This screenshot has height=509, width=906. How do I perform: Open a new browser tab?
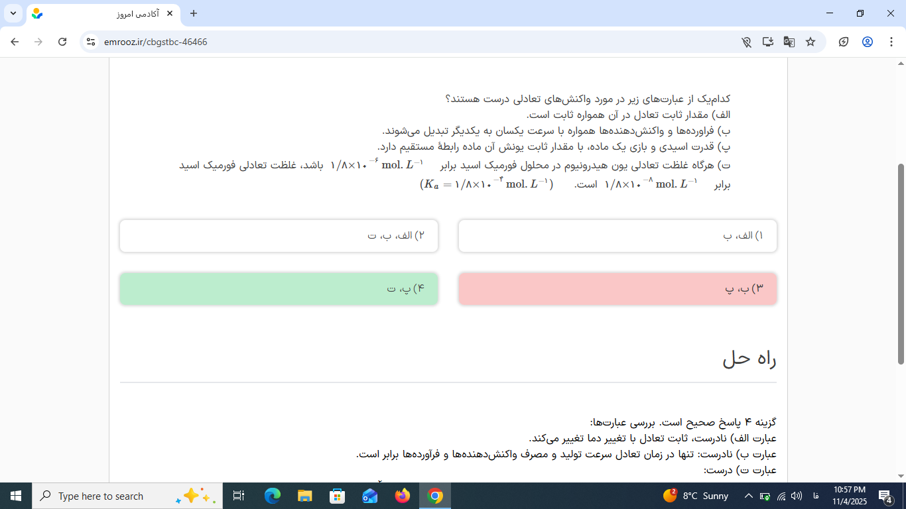coord(194,13)
